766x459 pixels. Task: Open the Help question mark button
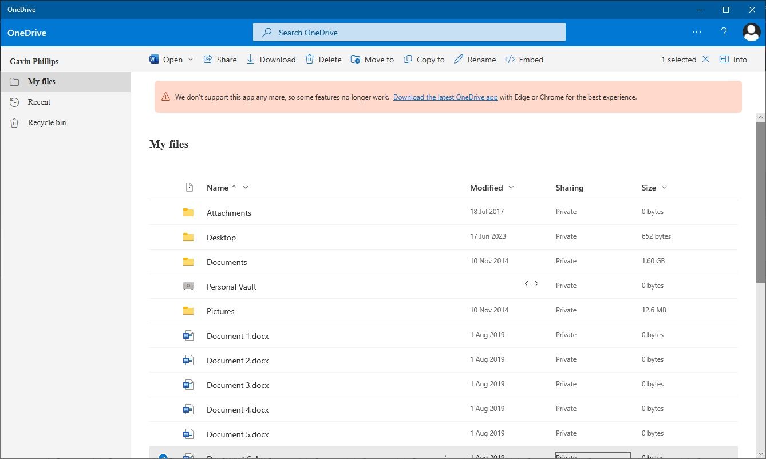tap(724, 32)
